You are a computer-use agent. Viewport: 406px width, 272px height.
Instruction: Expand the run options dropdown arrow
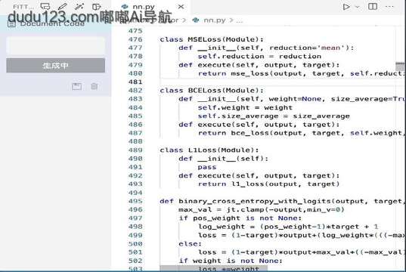coord(358,7)
